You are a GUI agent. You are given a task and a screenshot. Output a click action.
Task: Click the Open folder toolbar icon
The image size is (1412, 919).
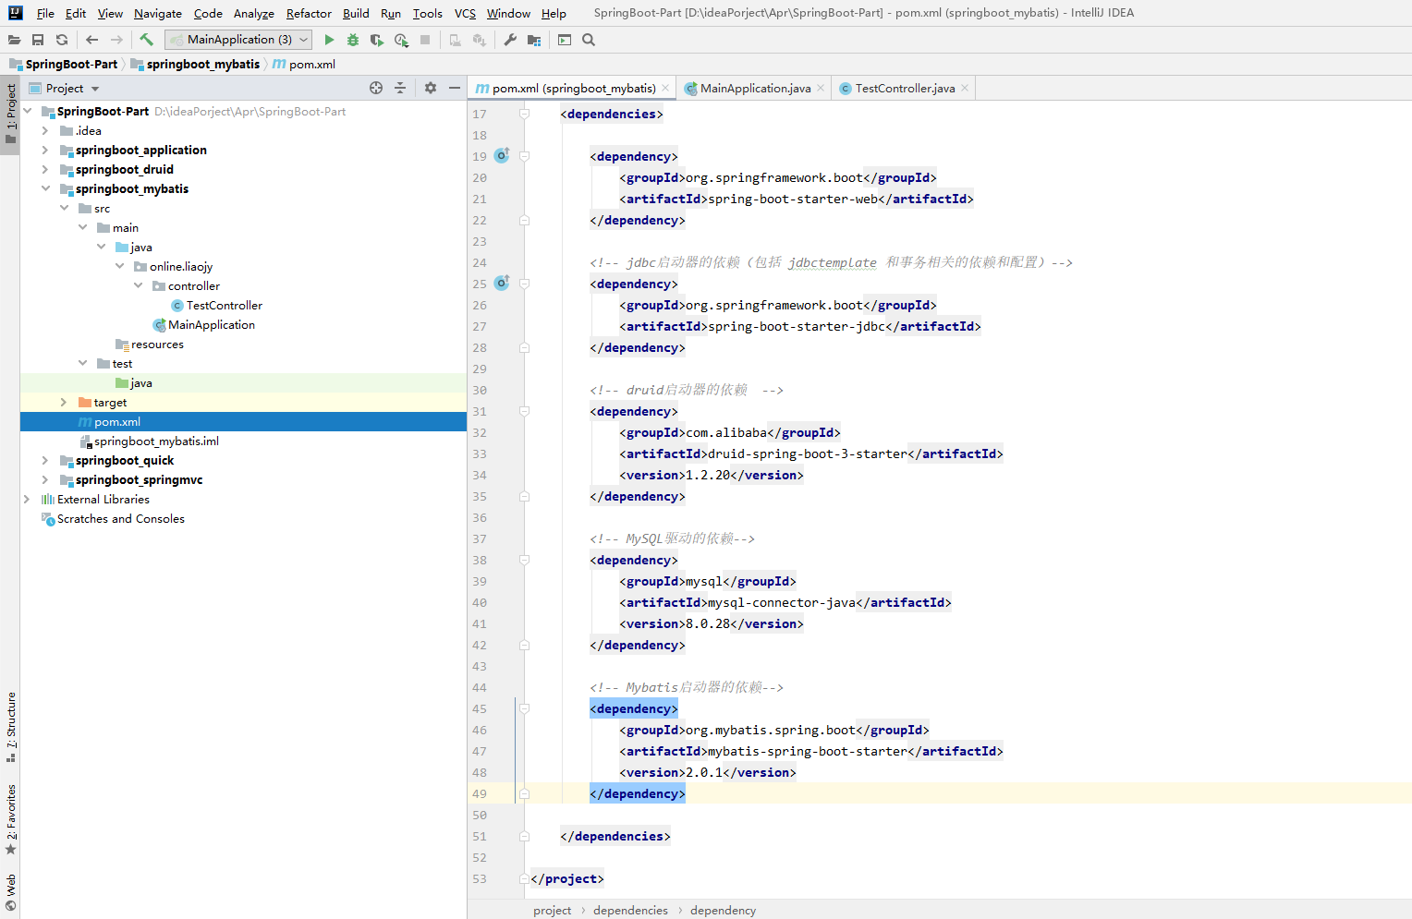pos(14,40)
